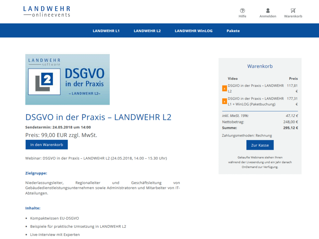The height and width of the screenshot is (239, 319).
Task: Open the LANDWEHR L2 menu item
Action: point(147,31)
